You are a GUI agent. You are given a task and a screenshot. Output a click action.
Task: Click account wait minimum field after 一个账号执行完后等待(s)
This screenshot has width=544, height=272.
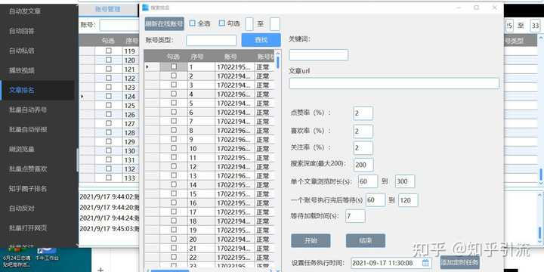pos(376,200)
